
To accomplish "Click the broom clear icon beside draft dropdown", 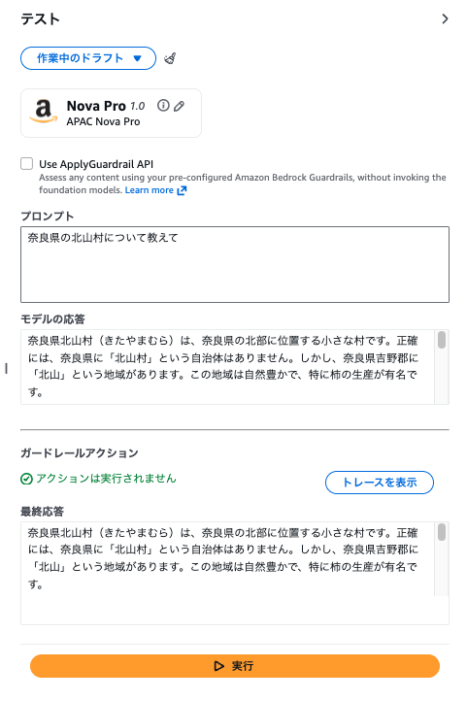I will (170, 58).
